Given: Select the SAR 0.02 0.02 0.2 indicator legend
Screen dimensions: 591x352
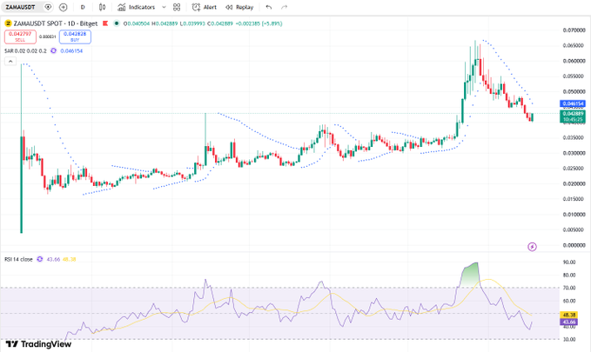Looking at the screenshot, I should pos(25,50).
